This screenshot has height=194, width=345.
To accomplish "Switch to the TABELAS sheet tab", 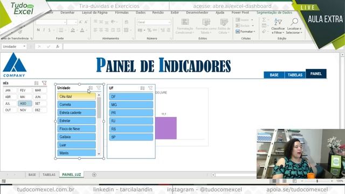I will click(x=49, y=175).
